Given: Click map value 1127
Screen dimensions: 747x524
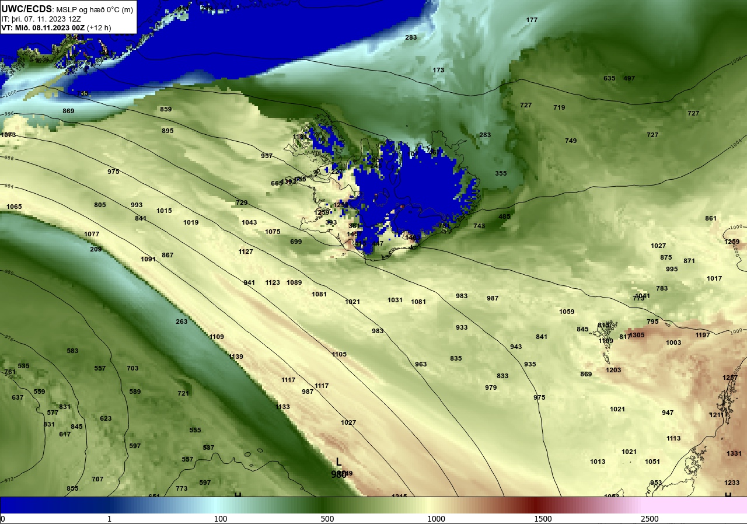Looking at the screenshot, I should click(x=246, y=251).
